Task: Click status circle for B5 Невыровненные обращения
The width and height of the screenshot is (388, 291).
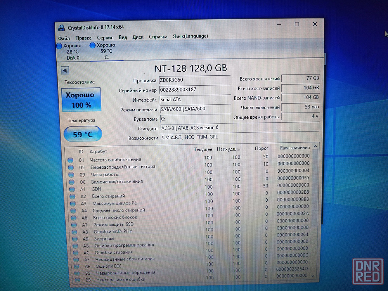Action: (x=77, y=273)
